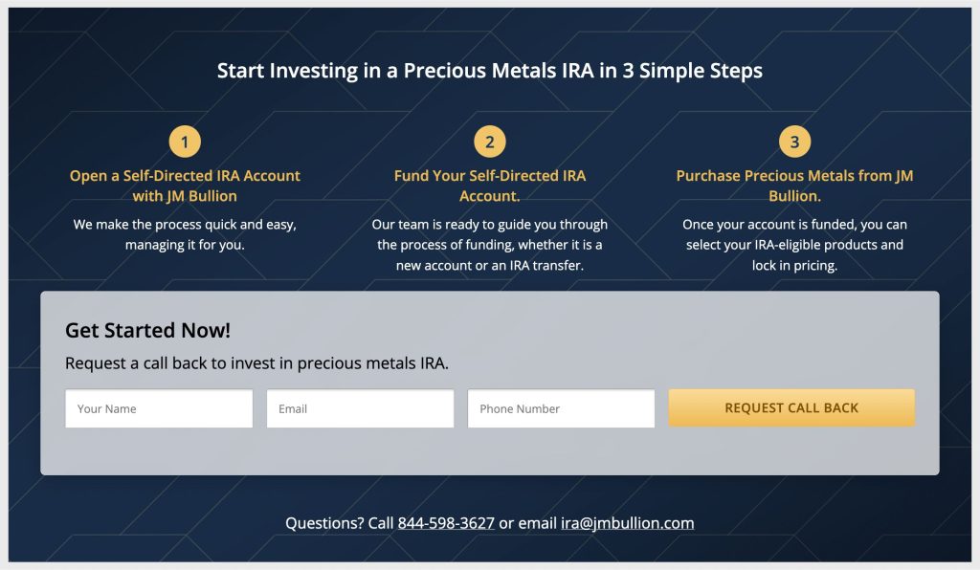Click the 'Questions? Call' text
Image resolution: width=980 pixels, height=570 pixels.
[x=339, y=523]
